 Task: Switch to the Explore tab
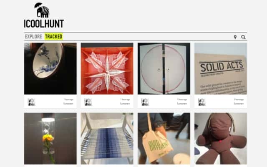pyautogui.click(x=33, y=36)
